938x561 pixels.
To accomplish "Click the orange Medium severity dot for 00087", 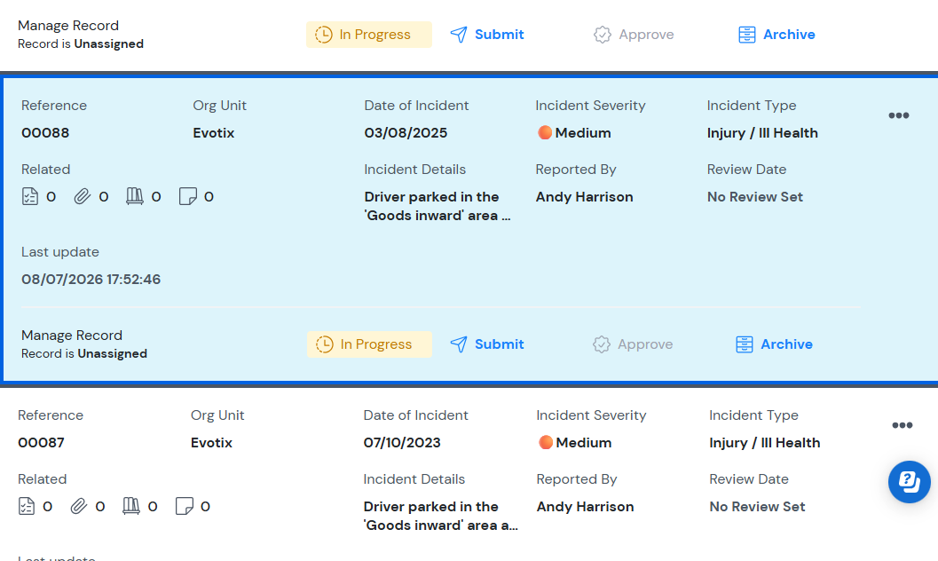I will click(546, 443).
